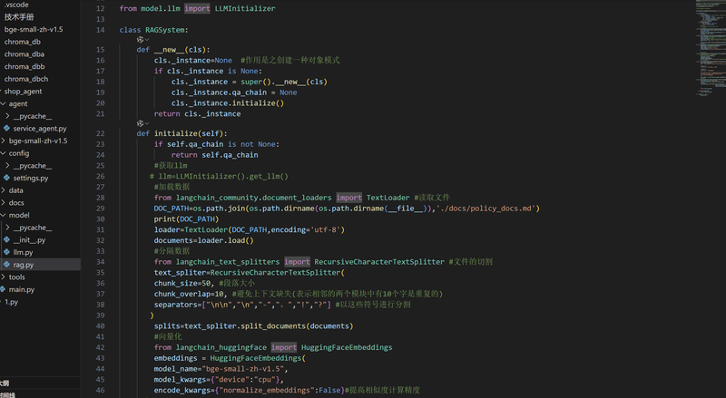Viewport: 726px width, 398px height.
Task: Click 'model_kwargs={"device":"cpu"}' argument
Action: 219,380
